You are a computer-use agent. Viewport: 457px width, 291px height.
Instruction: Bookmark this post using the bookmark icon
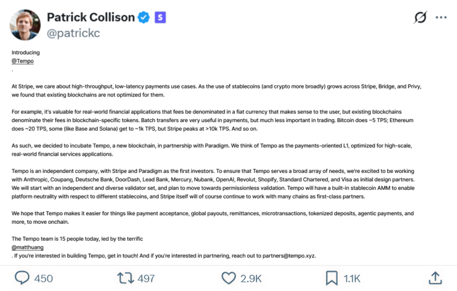pos(331,278)
